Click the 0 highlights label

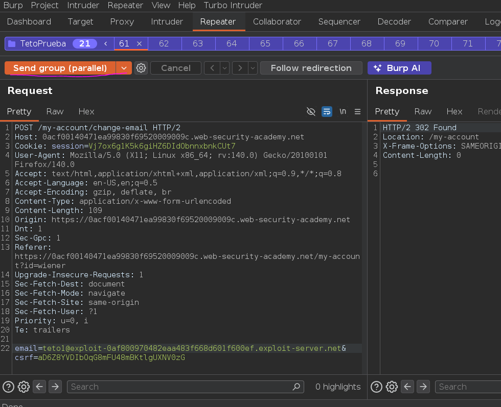[338, 387]
